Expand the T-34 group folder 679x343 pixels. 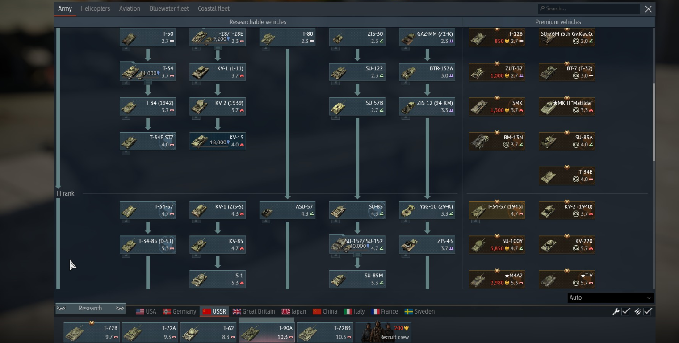point(148,83)
